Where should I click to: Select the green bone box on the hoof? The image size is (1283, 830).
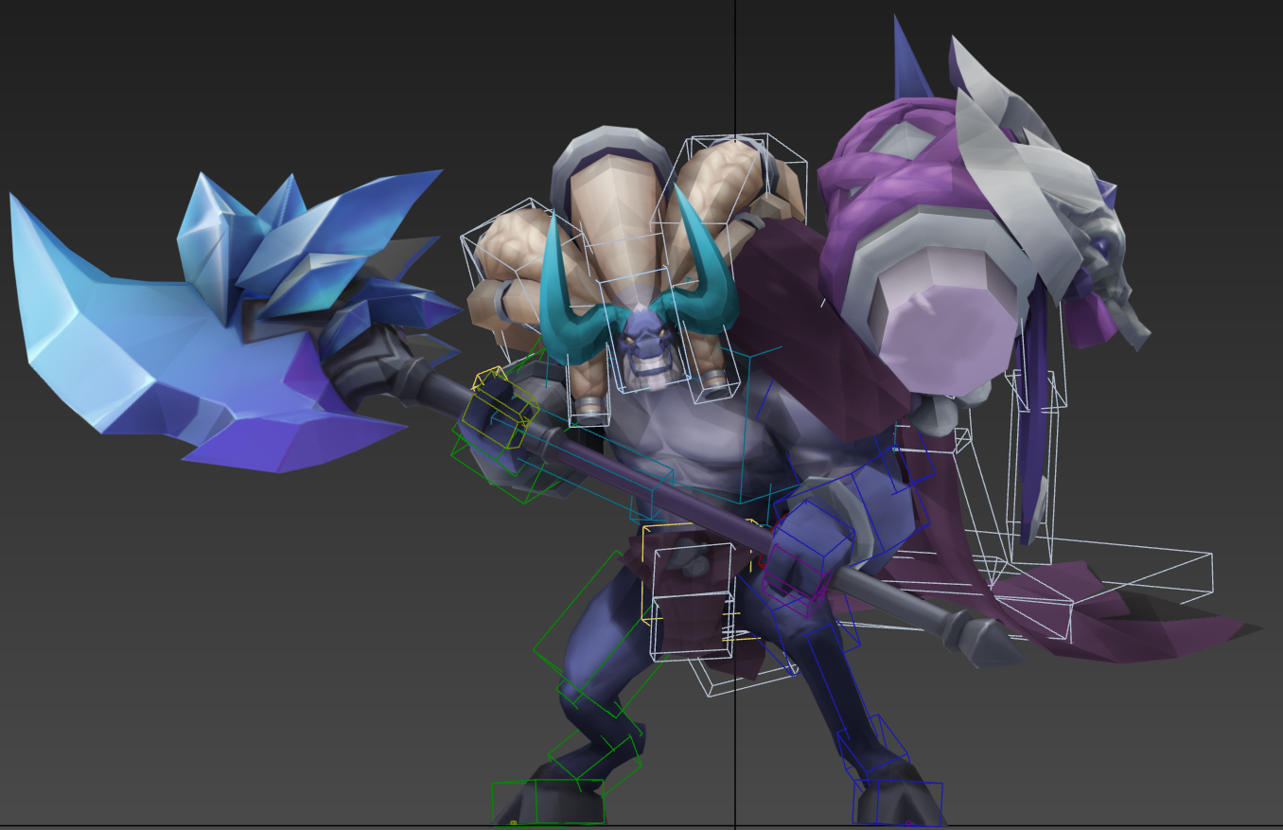(548, 802)
